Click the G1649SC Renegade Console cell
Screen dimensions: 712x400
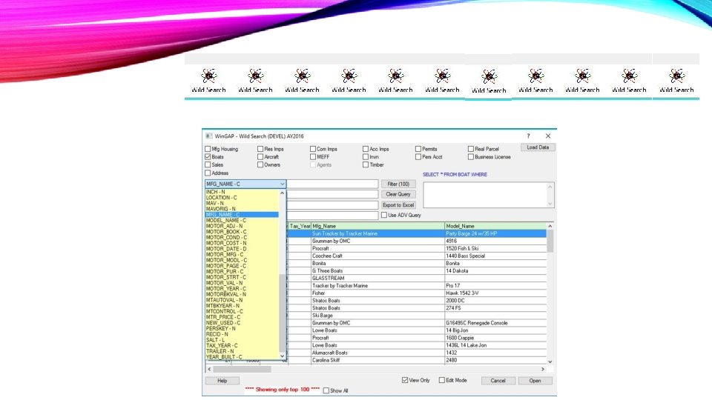coord(495,323)
